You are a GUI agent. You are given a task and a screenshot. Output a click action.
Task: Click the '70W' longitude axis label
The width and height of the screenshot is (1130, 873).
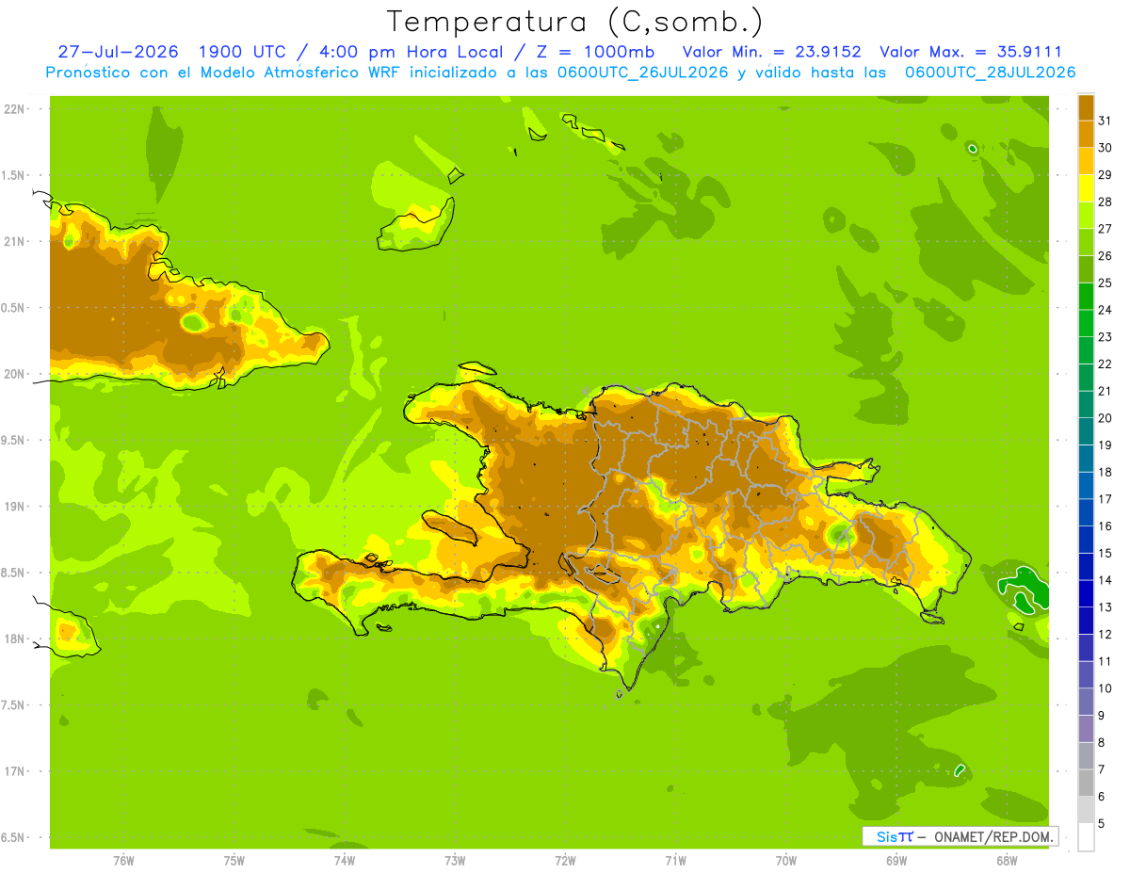[x=786, y=861]
